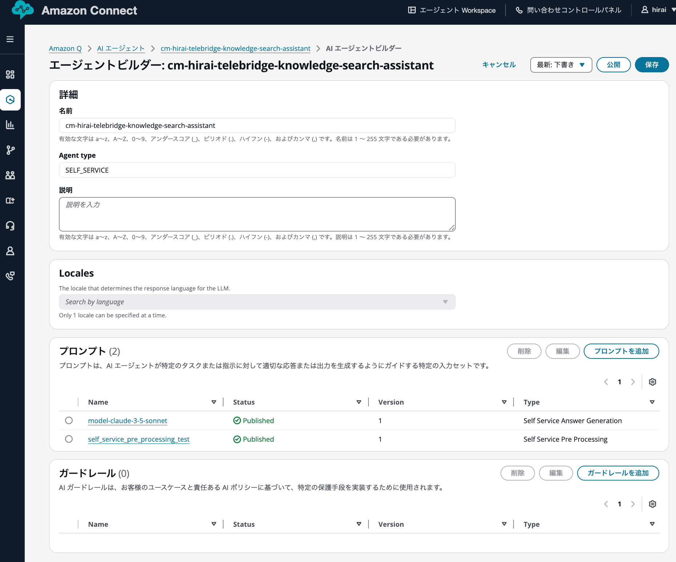676x562 pixels.
Task: Sort guardrails table by Name column
Action: pyautogui.click(x=214, y=524)
